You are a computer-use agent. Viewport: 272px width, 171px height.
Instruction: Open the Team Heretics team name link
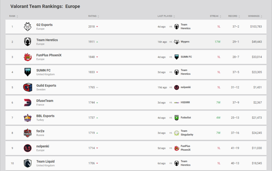(x=47, y=40)
